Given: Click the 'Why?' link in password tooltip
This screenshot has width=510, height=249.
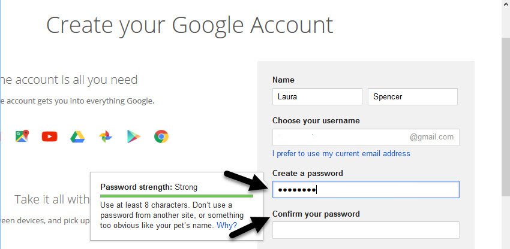Looking at the screenshot, I should (x=227, y=226).
